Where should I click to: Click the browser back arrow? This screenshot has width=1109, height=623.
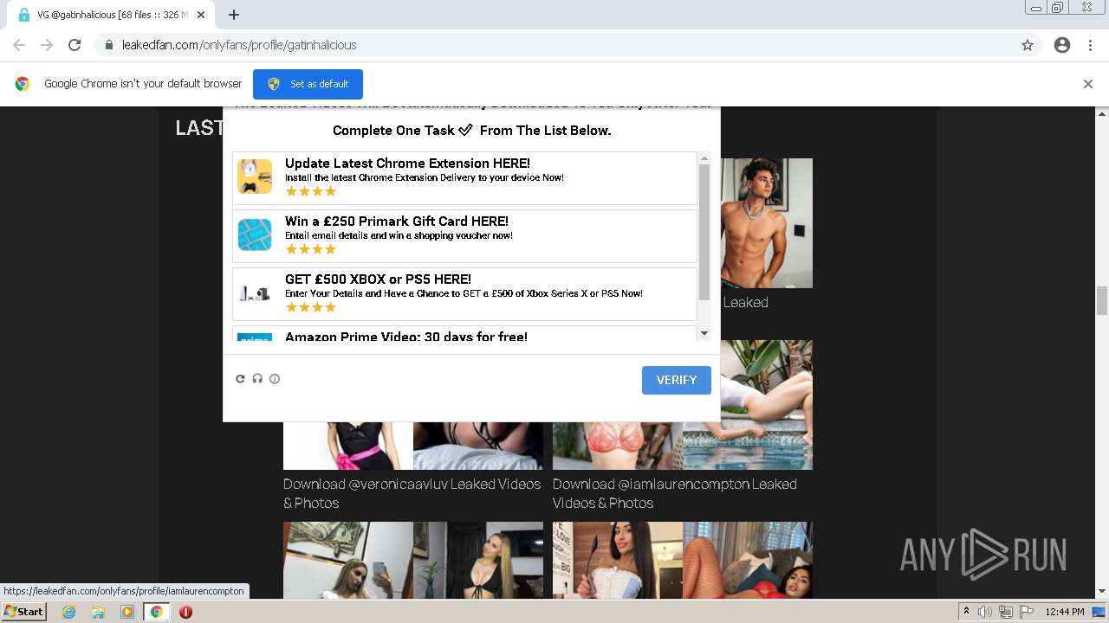tap(19, 45)
